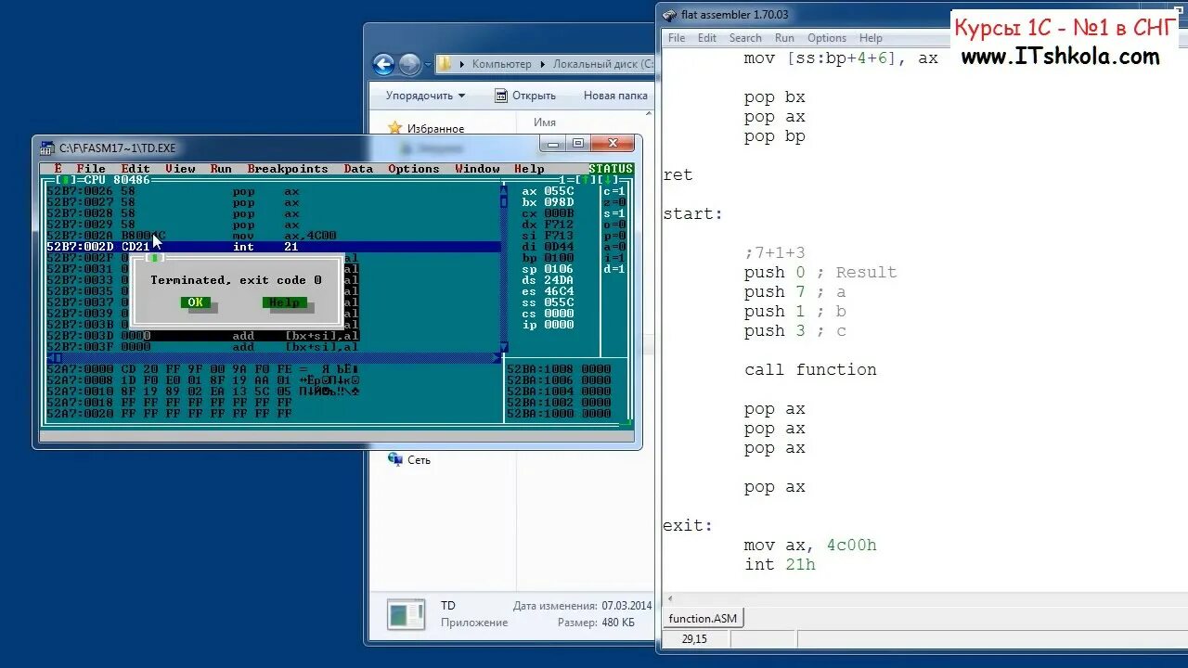Open Run menu in Turbo Debugger
The width and height of the screenshot is (1188, 668).
coord(221,169)
